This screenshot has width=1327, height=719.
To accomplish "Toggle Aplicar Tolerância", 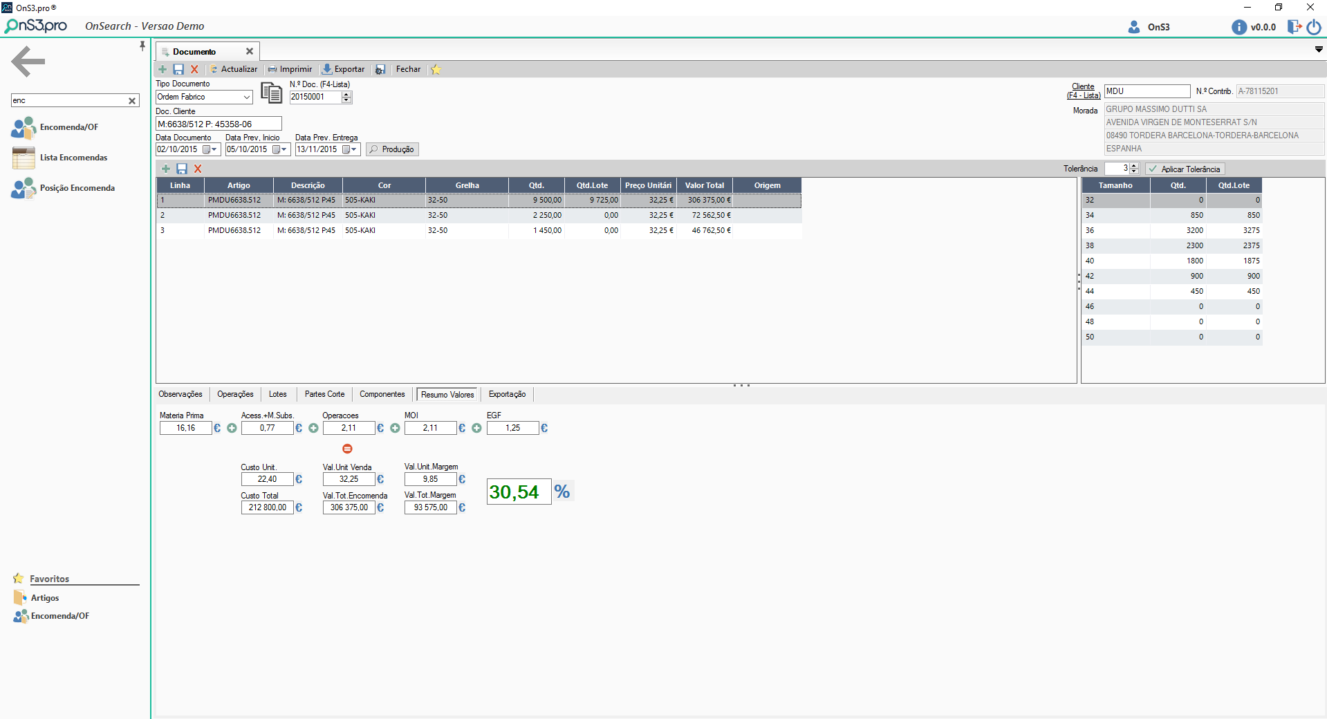I will pos(1185,169).
